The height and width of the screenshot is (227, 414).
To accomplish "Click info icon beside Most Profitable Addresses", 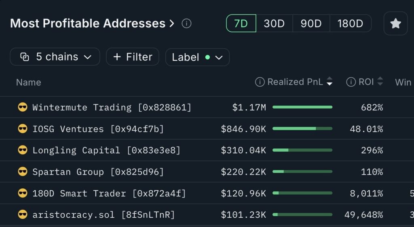I will click(186, 23).
